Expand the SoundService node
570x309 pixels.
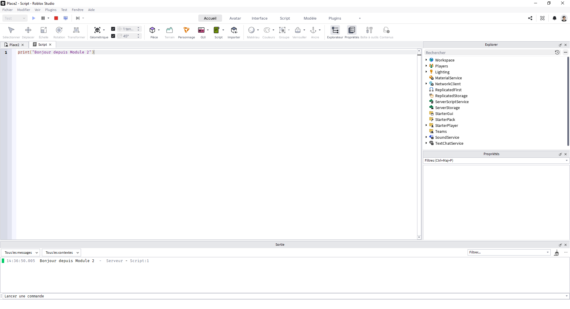(426, 137)
